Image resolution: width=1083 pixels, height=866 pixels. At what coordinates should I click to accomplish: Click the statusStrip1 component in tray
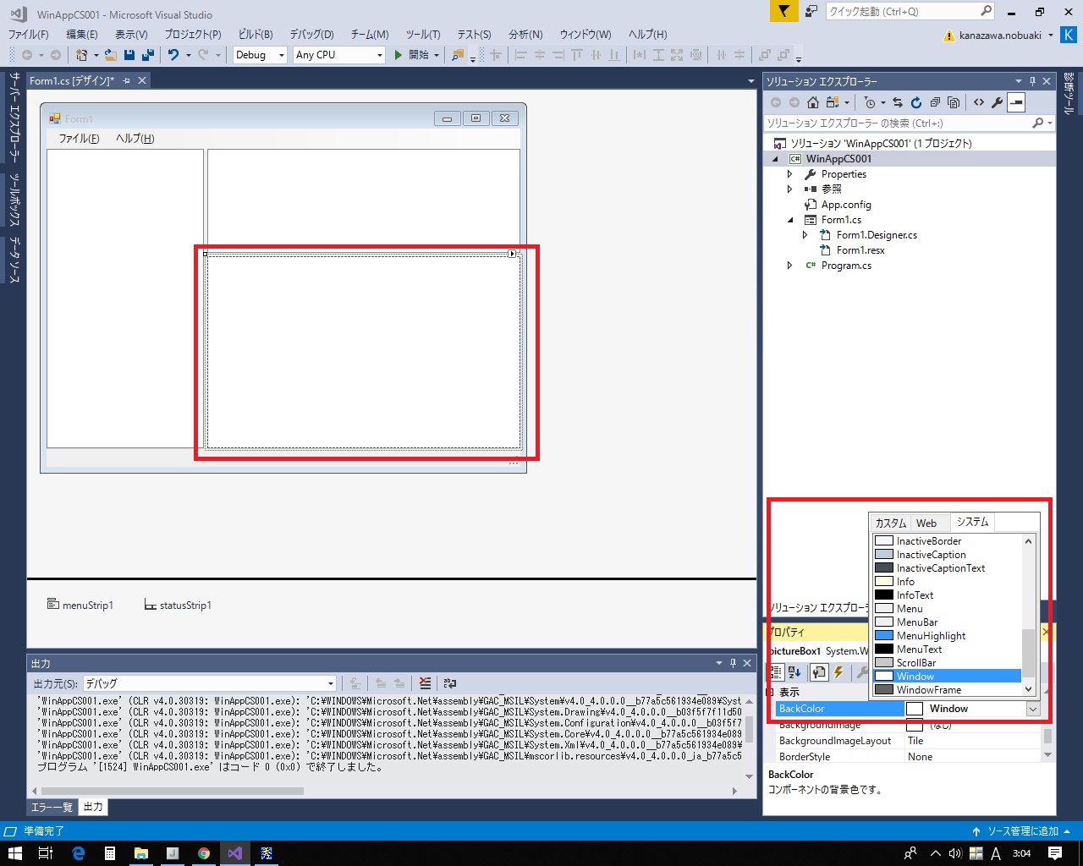178,605
